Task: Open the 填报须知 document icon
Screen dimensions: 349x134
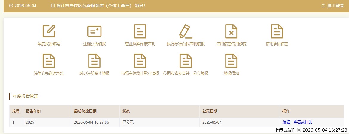Action: coord(231,60)
